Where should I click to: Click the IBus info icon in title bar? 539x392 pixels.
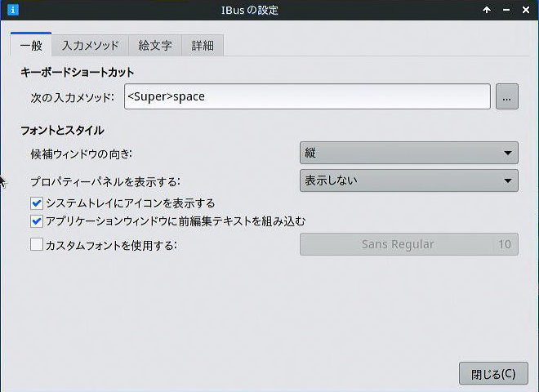tap(13, 10)
